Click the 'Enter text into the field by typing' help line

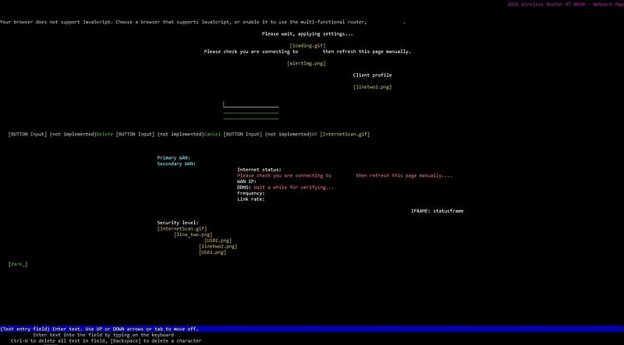103,335
